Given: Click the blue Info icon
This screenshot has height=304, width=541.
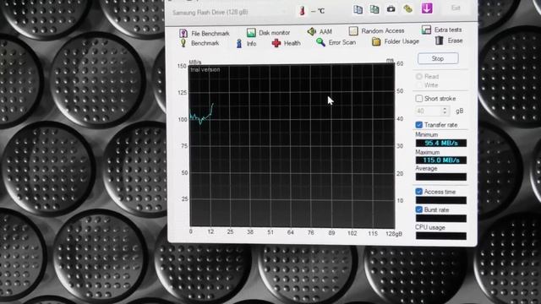Looking at the screenshot, I should coord(239,43).
